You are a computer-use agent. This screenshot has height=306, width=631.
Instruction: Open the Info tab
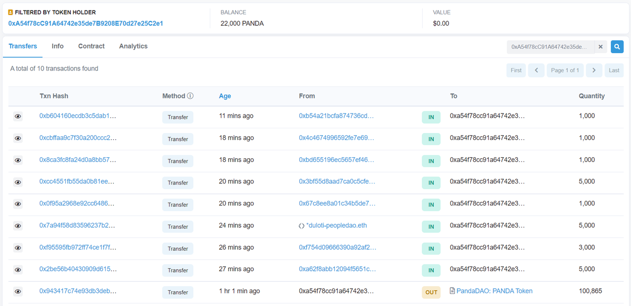tap(58, 46)
